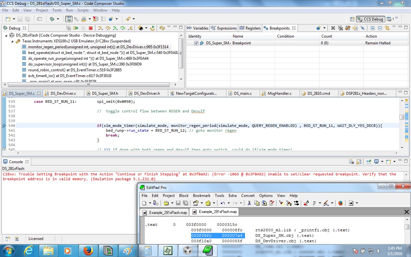Open Debug launch dropdown arrow beside bug icon
Image resolution: width=411 pixels, height=257 pixels.
pos(58,19)
